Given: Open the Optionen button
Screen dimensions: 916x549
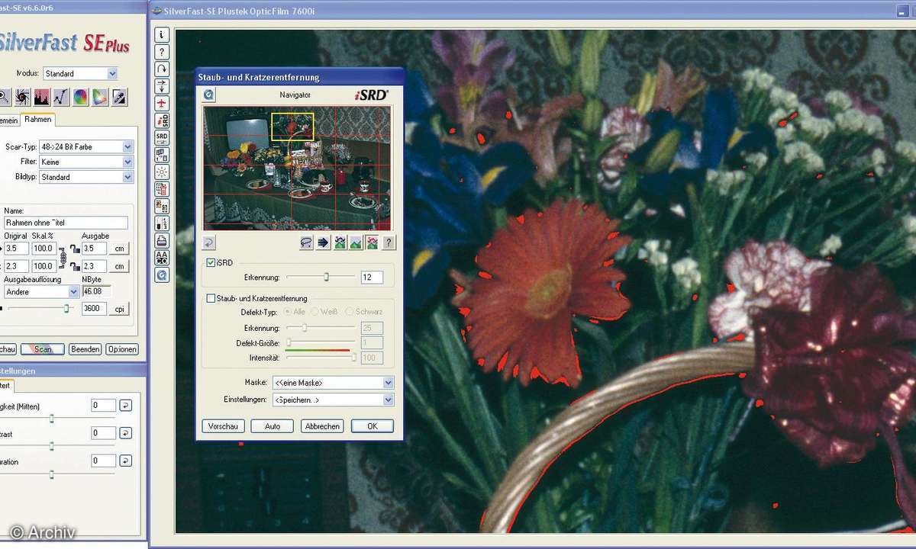Looking at the screenshot, I should tap(121, 349).
